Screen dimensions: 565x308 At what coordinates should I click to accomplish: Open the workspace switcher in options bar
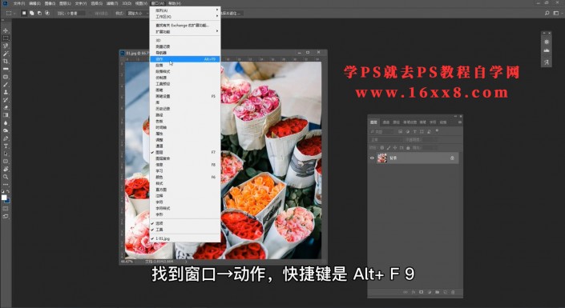pos(556,13)
